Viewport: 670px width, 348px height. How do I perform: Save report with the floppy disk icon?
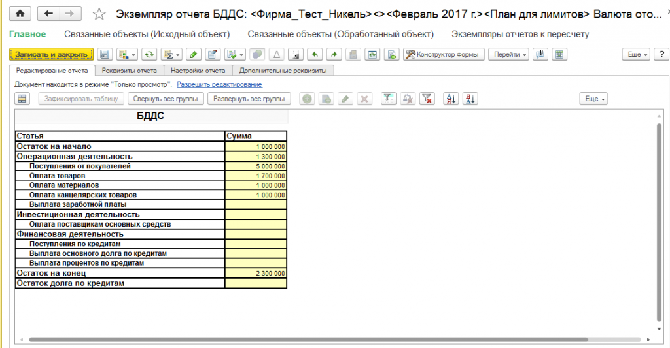pos(105,55)
